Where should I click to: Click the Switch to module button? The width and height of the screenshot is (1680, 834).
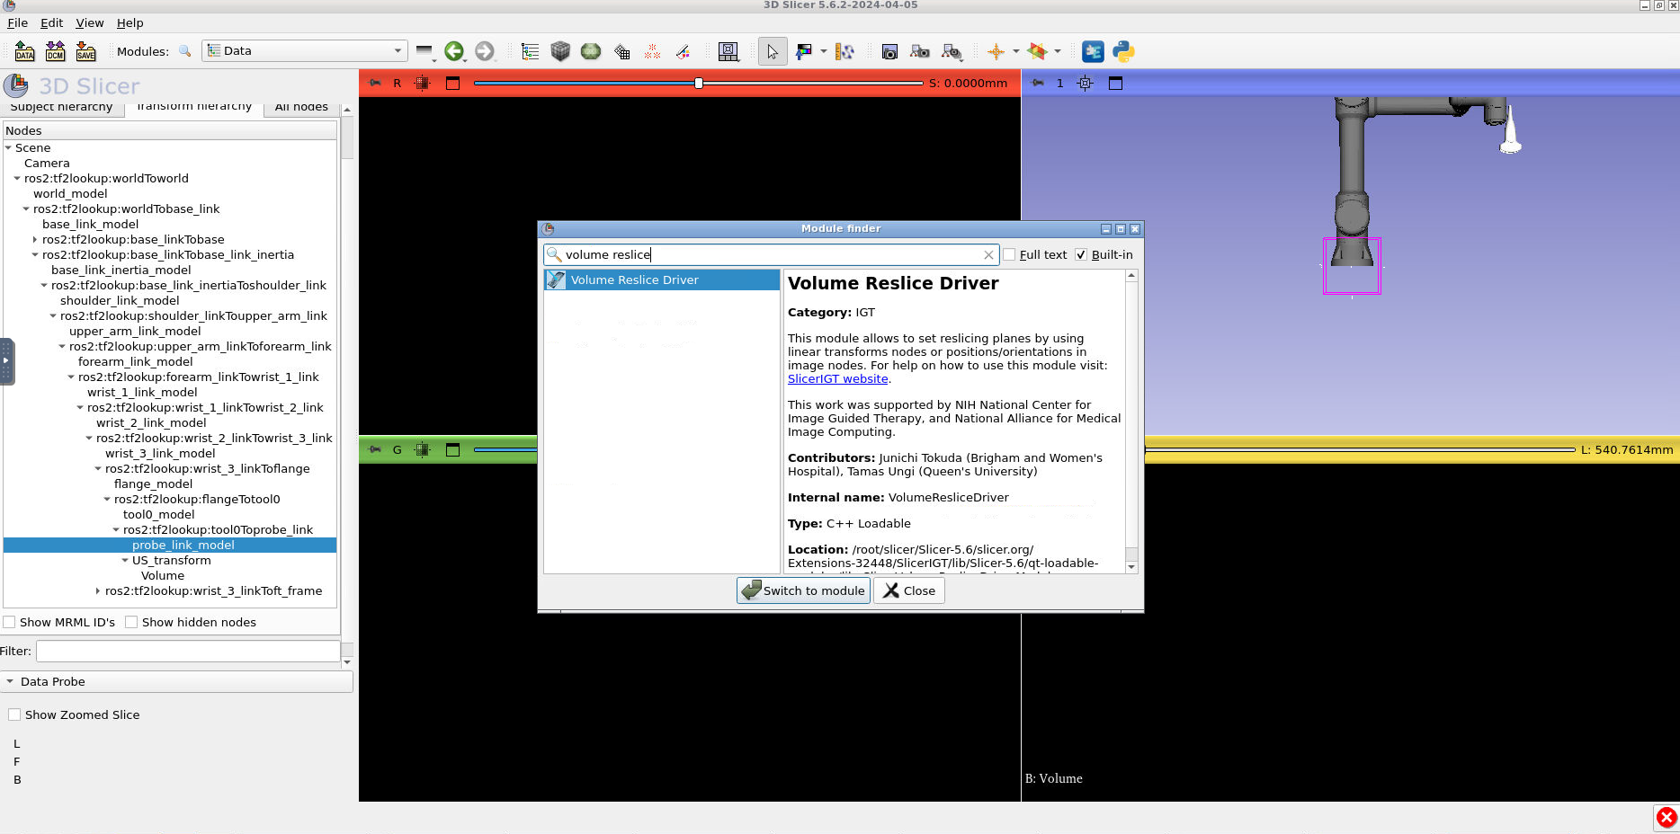(803, 590)
